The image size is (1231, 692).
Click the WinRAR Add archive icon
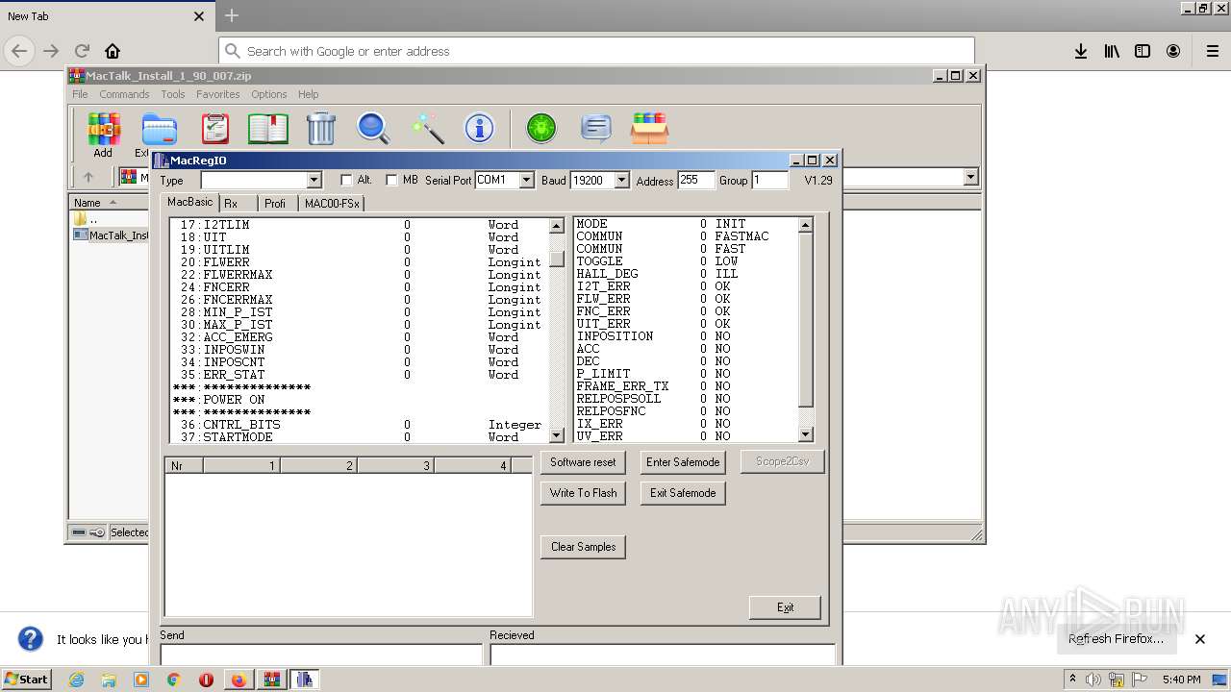click(103, 129)
